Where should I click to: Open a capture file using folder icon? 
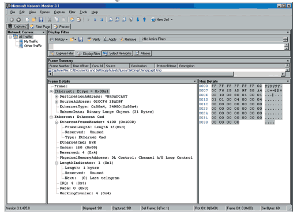coord(34,20)
